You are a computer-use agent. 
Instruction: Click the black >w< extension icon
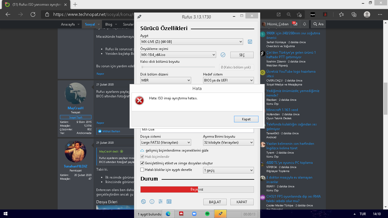tap(312, 14)
